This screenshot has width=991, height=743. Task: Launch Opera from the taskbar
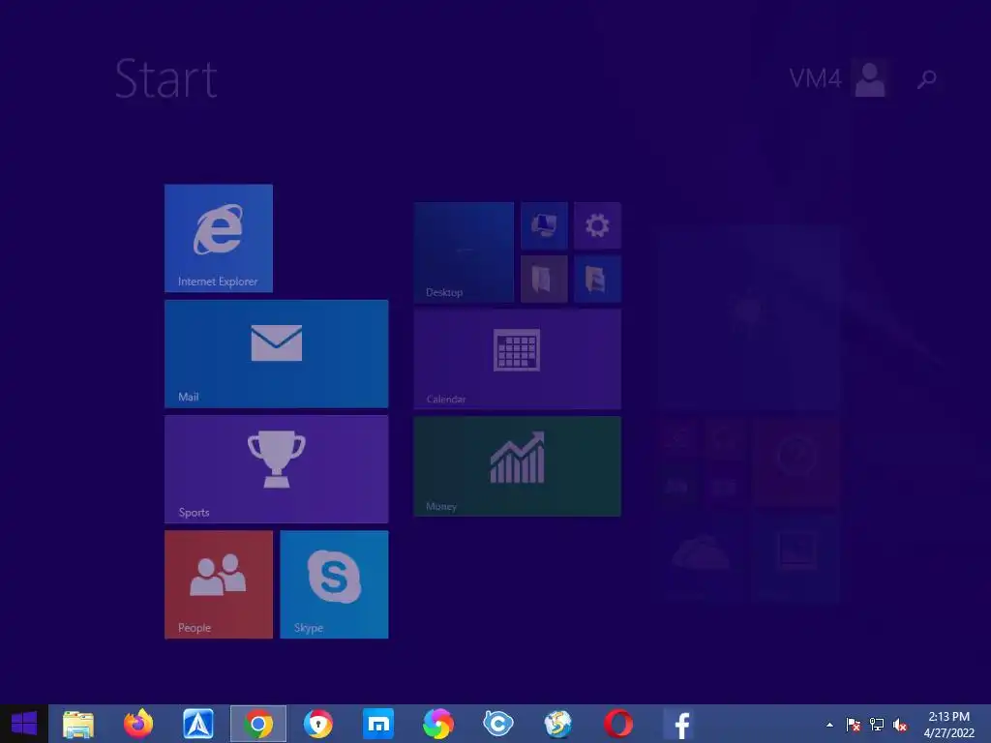pos(618,724)
